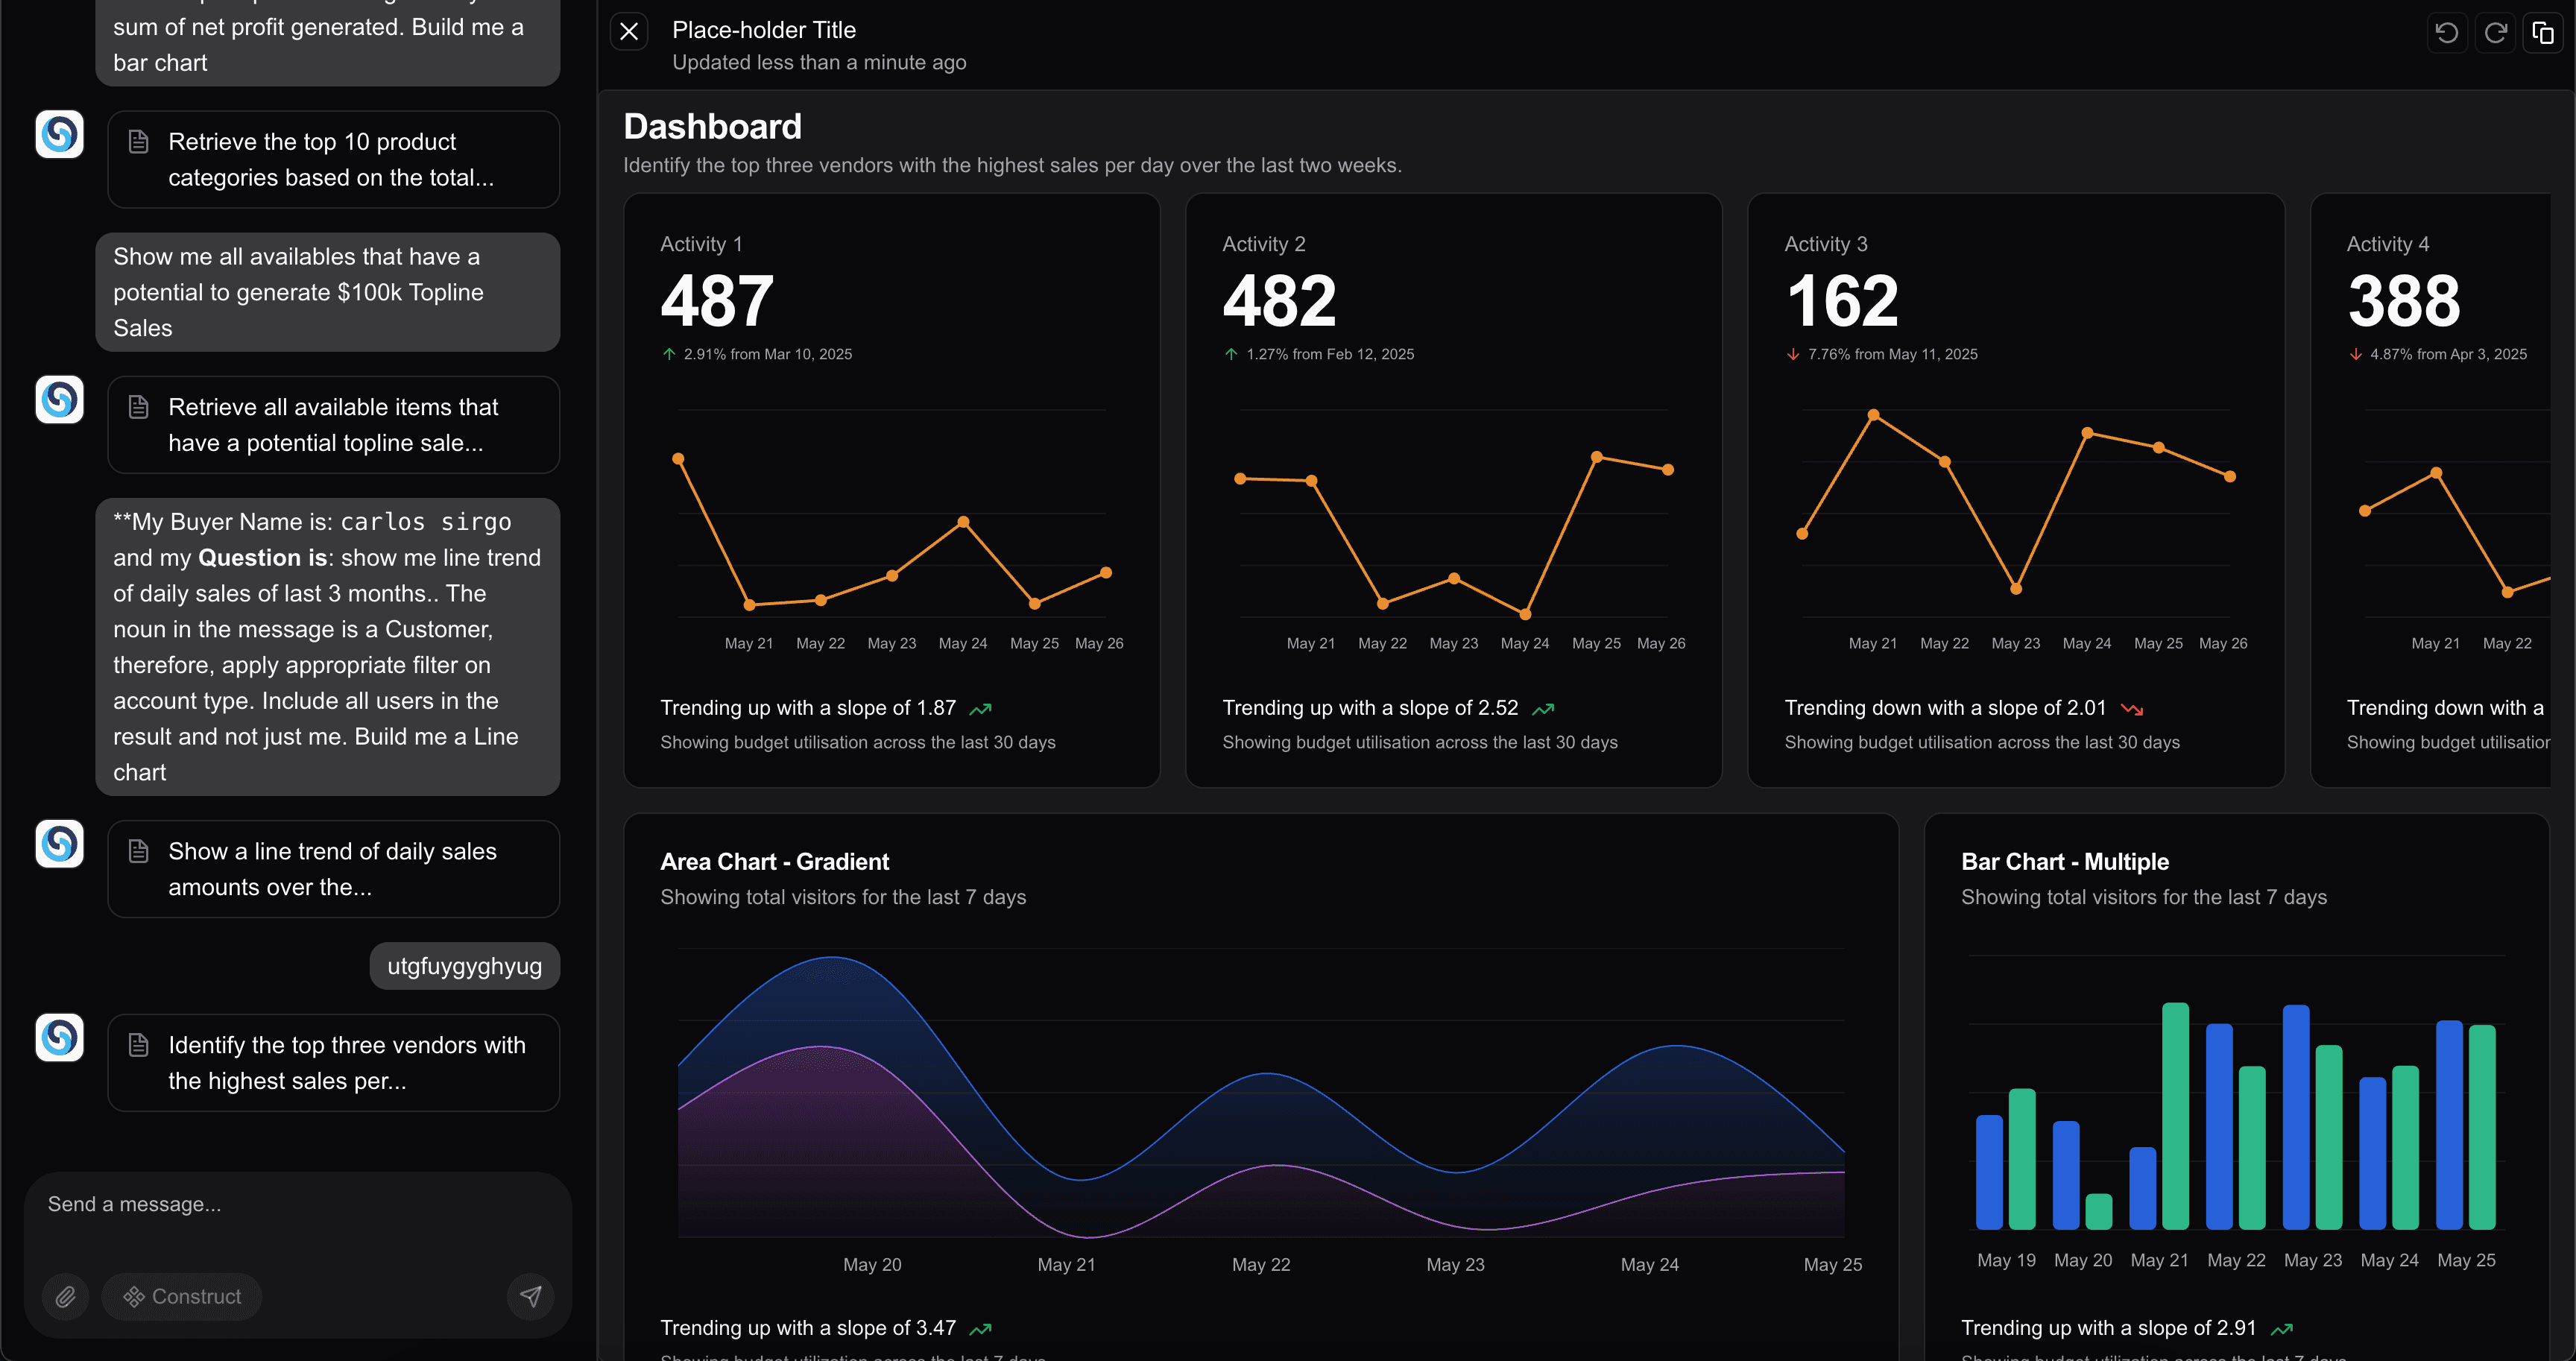Click the Activity 1 value 487

click(717, 301)
